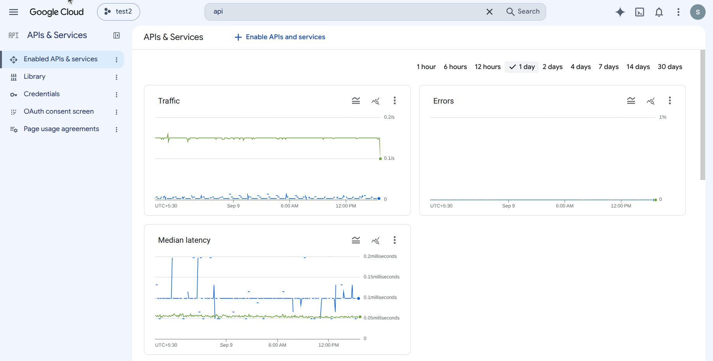This screenshot has height=361, width=713.
Task: Select the 2 days time range
Action: pos(553,67)
